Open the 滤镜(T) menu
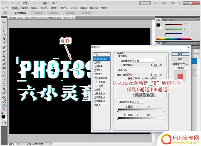The height and width of the screenshot is (146, 201). [x=55, y=8]
